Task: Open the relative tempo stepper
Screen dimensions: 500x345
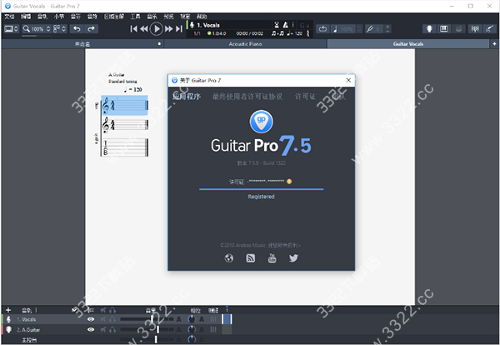Action: click(359, 29)
